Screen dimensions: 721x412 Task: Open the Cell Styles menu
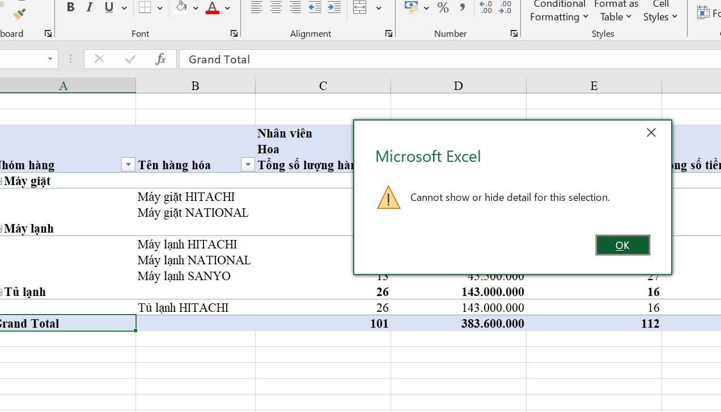[x=660, y=11]
